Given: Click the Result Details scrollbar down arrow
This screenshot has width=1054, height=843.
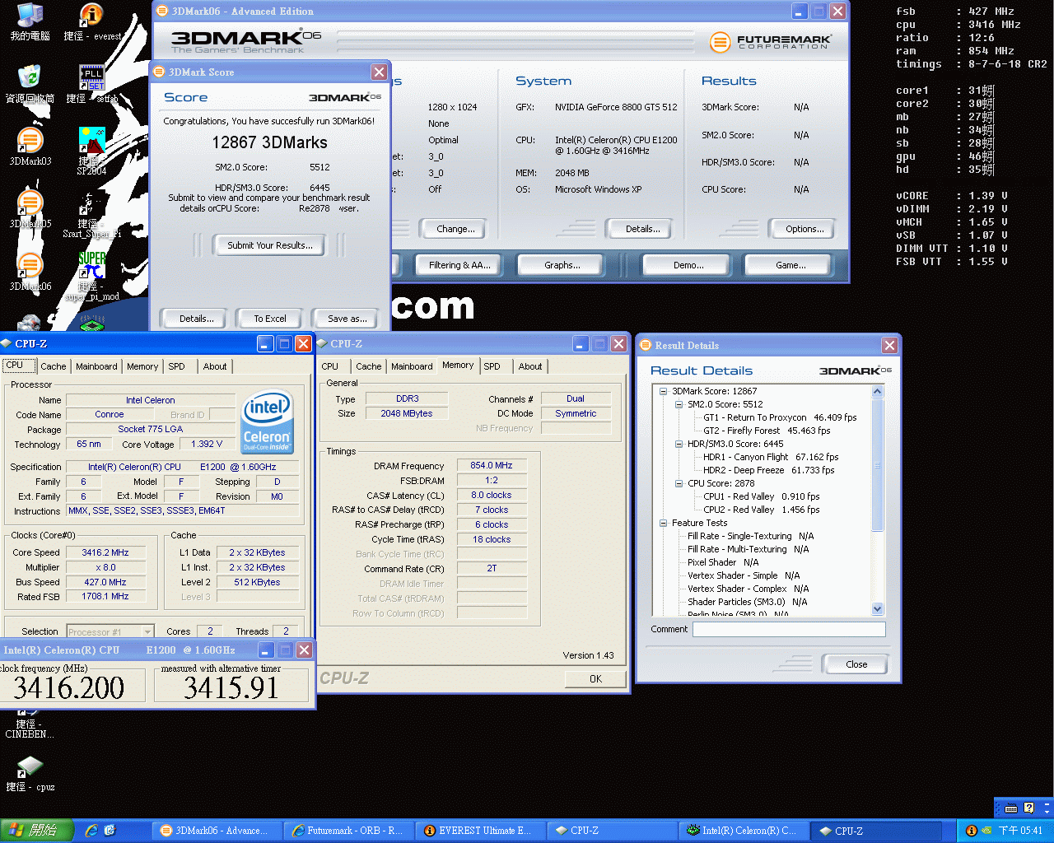Looking at the screenshot, I should 877,609.
